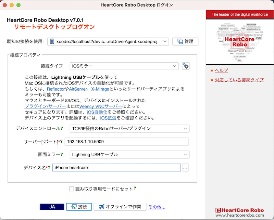274x220 pixels.
Task: Click help question mark beside デバイス名
Action: click(x=49, y=167)
